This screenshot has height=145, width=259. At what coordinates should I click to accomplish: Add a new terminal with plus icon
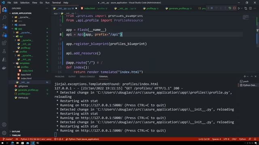click(245, 76)
